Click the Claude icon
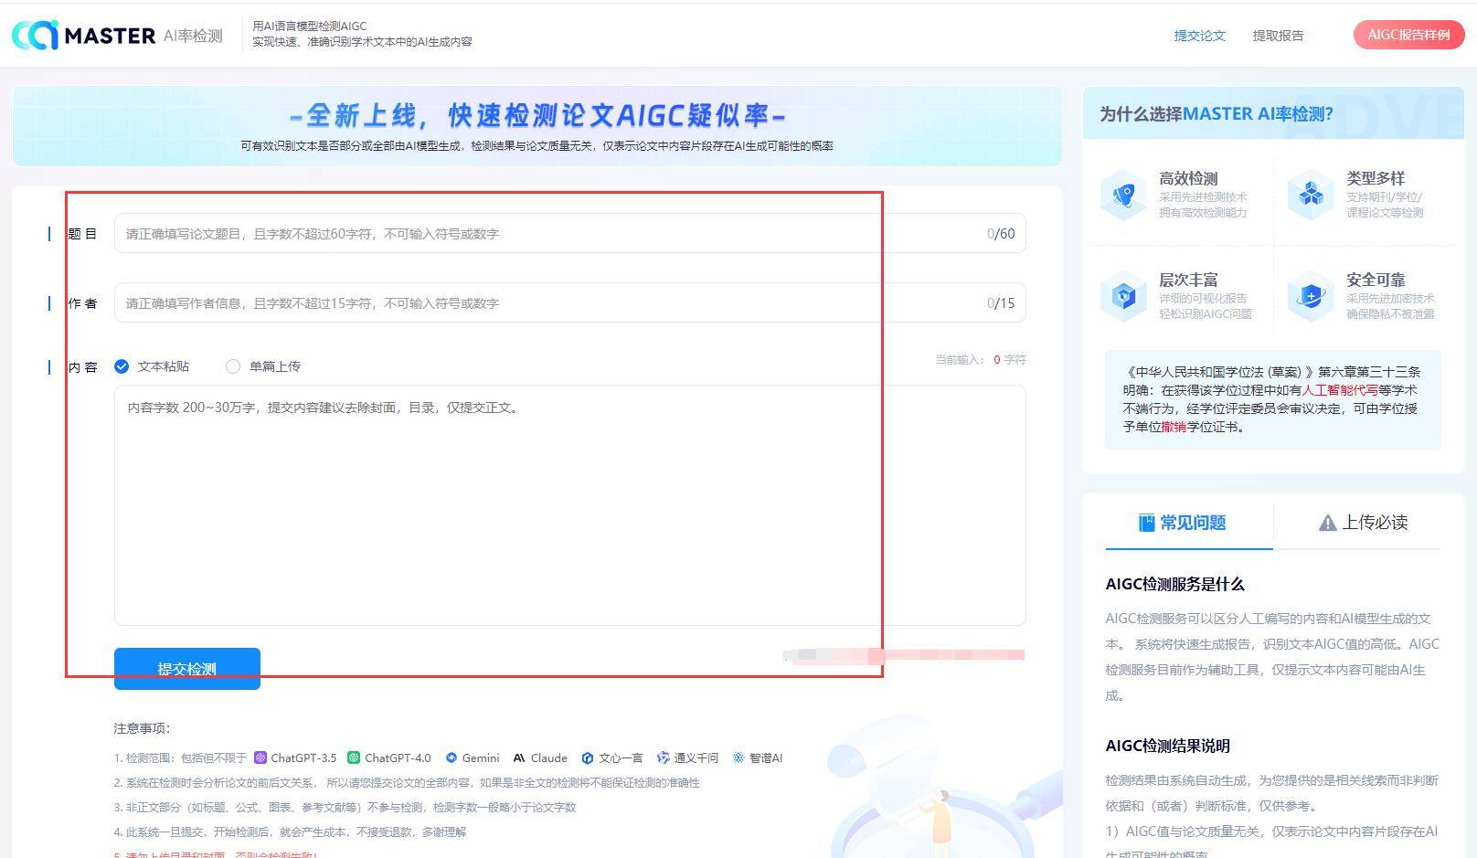The width and height of the screenshot is (1477, 858). (x=519, y=757)
